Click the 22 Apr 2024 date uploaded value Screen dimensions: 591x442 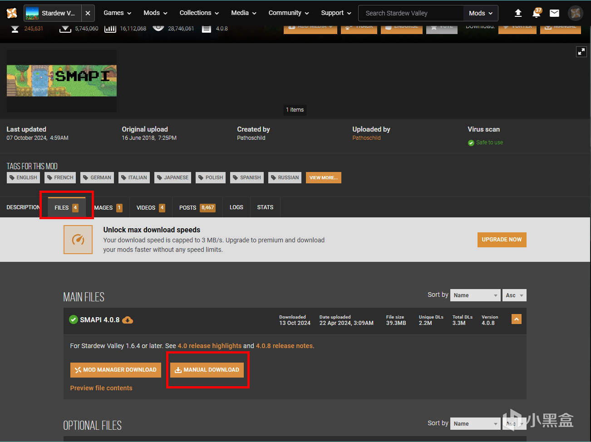point(346,323)
